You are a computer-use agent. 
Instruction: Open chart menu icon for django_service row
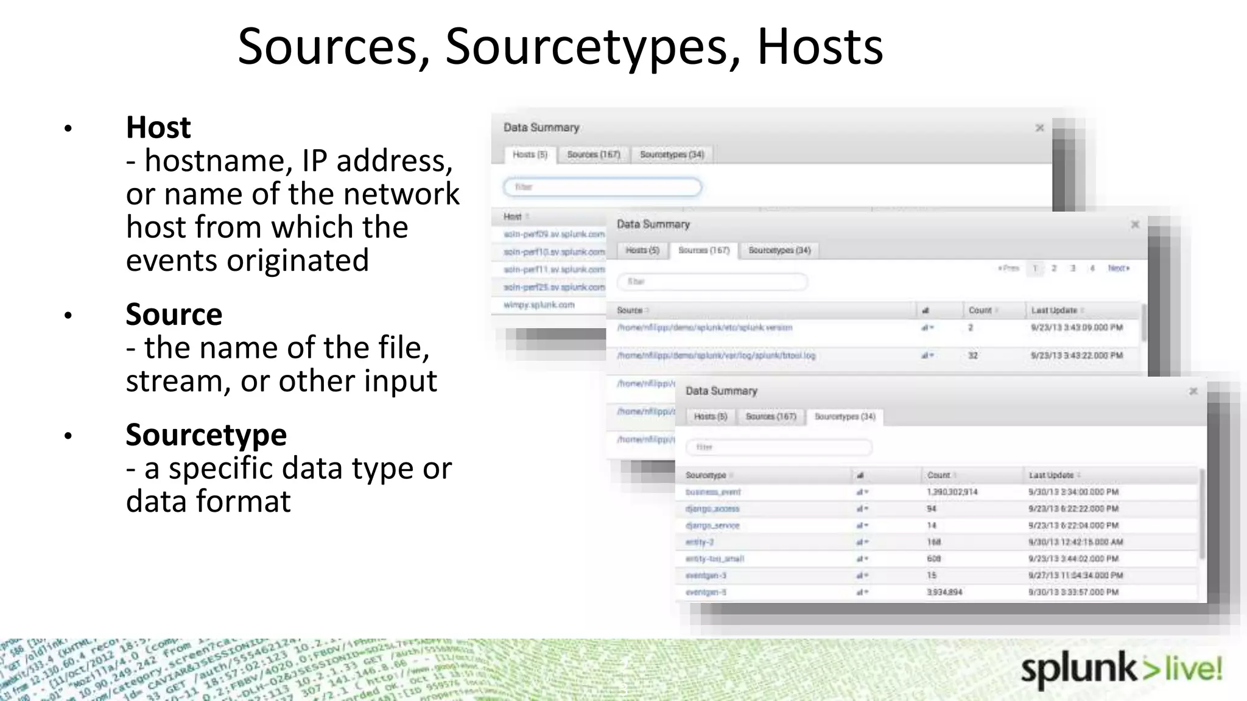(862, 526)
